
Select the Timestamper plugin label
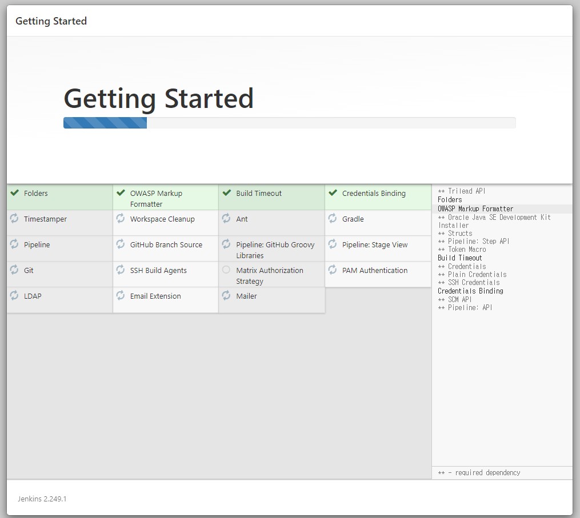click(45, 219)
